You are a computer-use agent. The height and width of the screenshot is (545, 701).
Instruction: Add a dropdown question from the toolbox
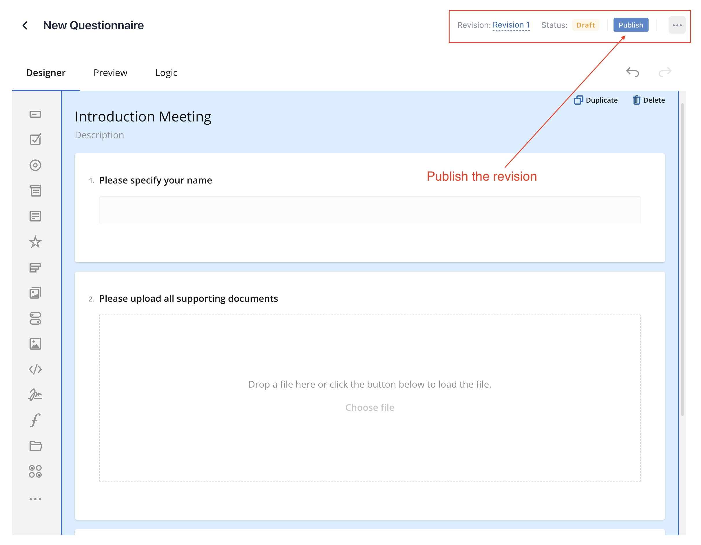point(35,191)
